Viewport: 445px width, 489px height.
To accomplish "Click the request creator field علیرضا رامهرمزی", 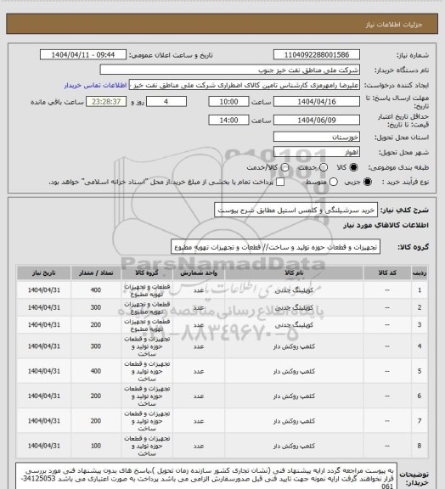I will tap(245, 85).
